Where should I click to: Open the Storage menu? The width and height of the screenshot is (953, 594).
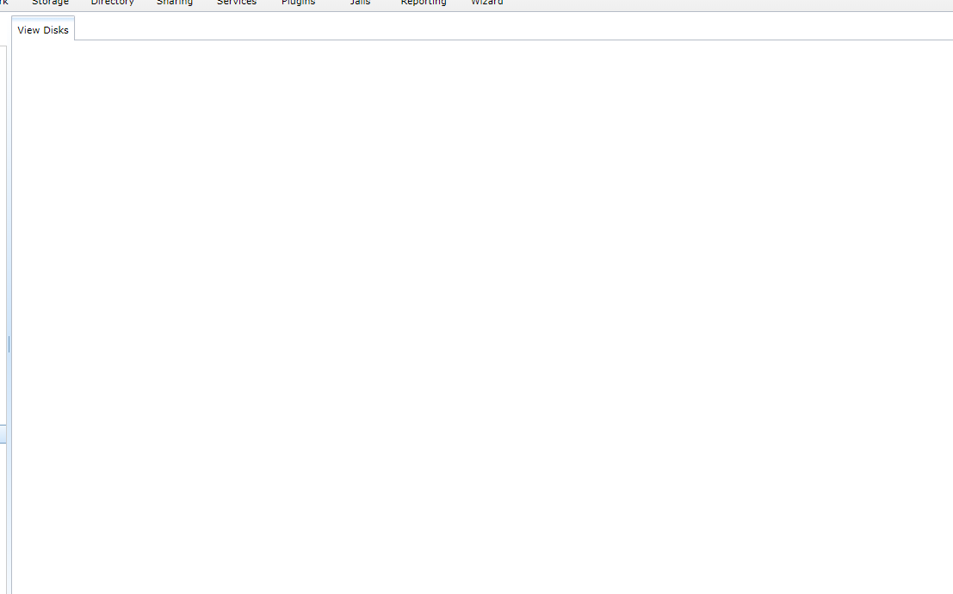pyautogui.click(x=51, y=3)
